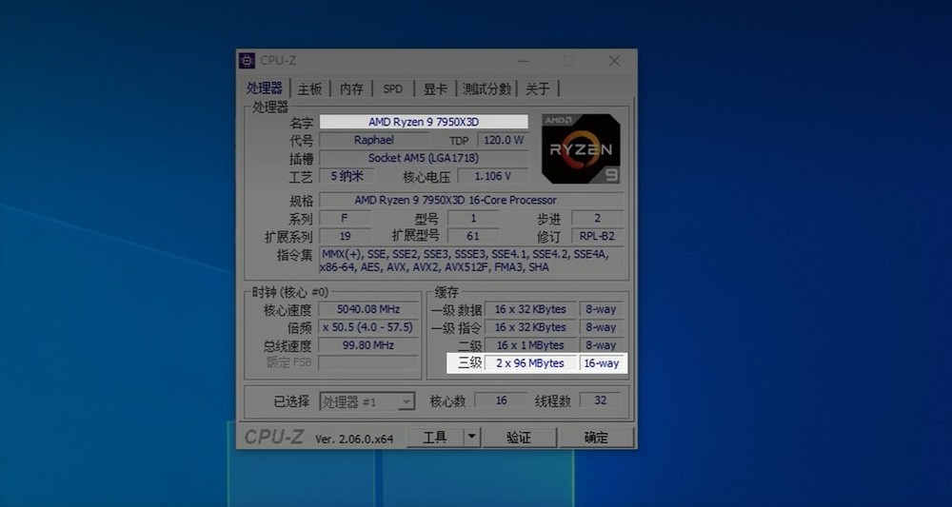Screen dimensions: 952x507
Task: Click the 系列 value F
Action: (x=345, y=219)
